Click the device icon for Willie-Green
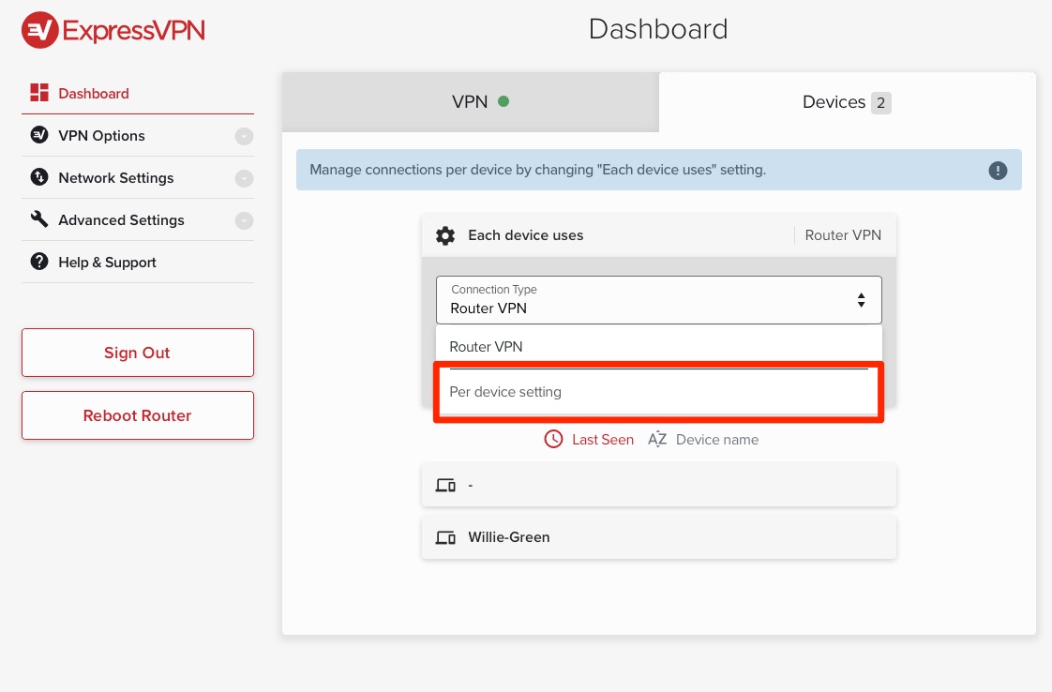The width and height of the screenshot is (1052, 692). tap(445, 536)
